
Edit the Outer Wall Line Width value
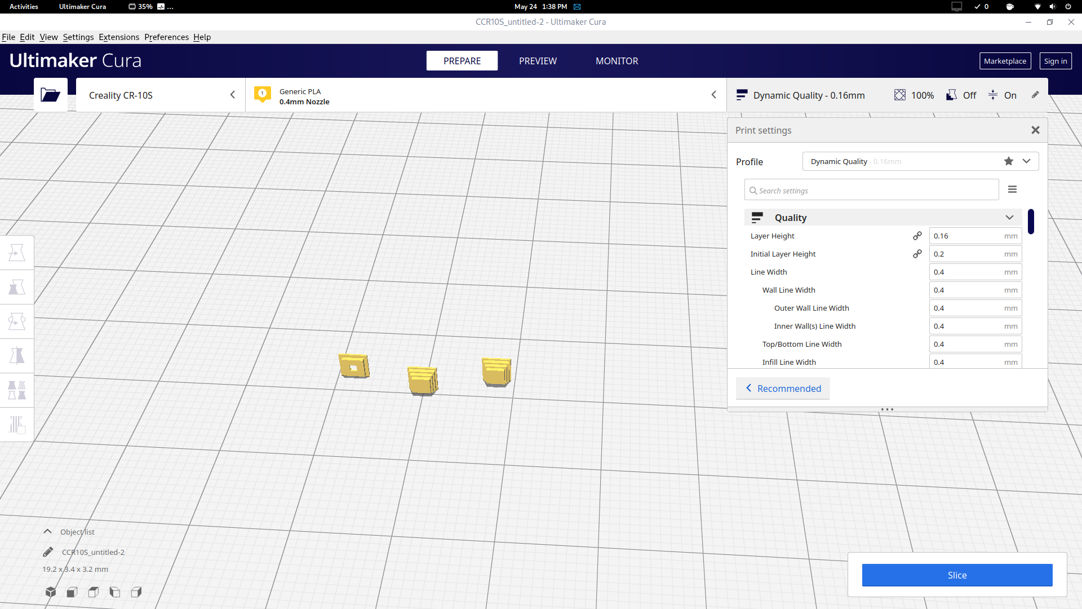975,308
